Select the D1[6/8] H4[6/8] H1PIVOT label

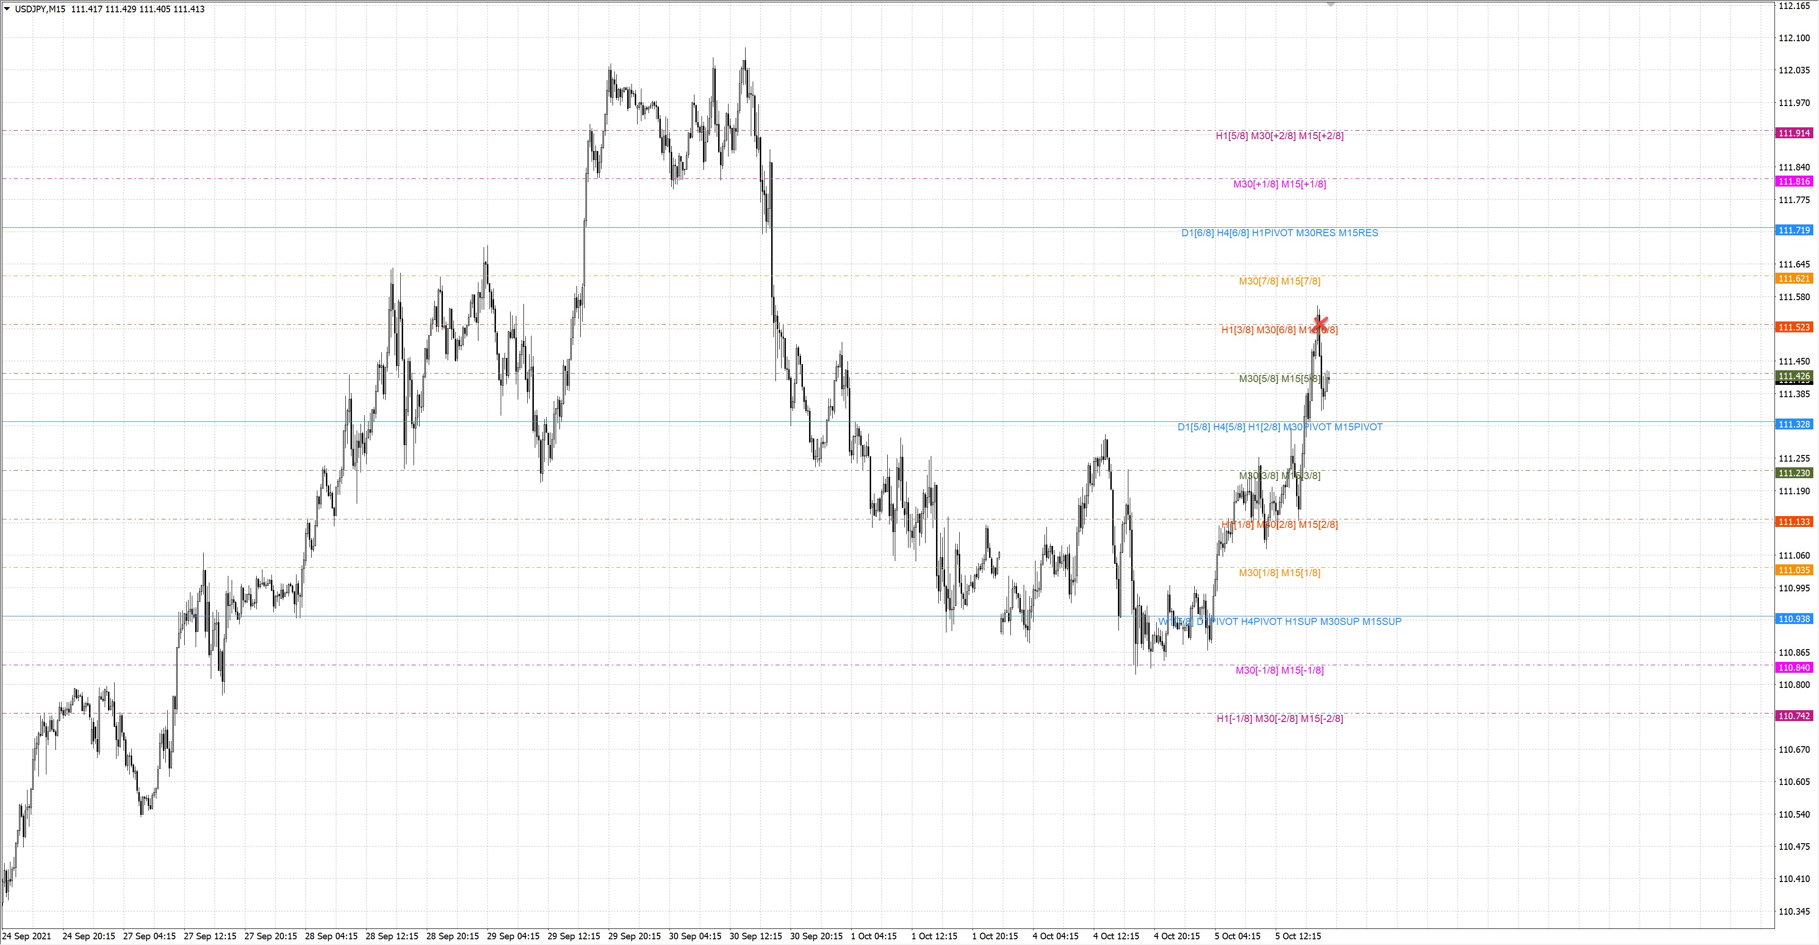tap(1279, 233)
